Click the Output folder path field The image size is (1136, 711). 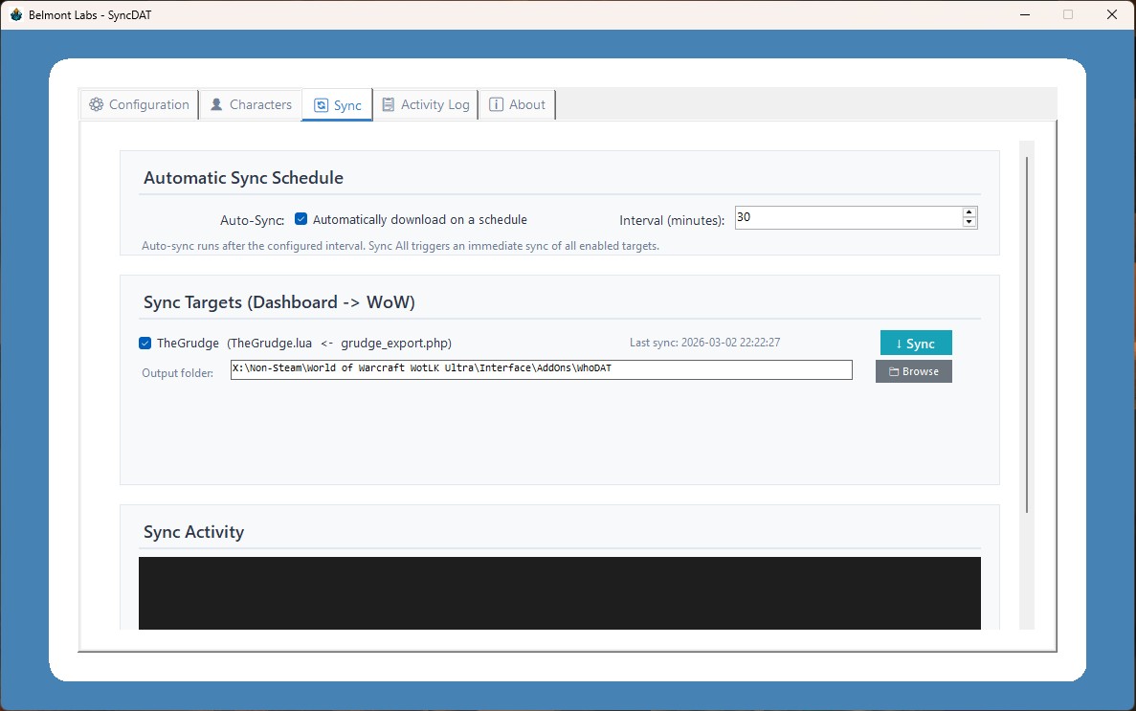(x=541, y=370)
